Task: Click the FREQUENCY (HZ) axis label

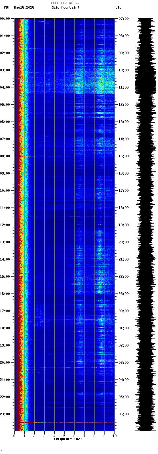Action: 68,439
